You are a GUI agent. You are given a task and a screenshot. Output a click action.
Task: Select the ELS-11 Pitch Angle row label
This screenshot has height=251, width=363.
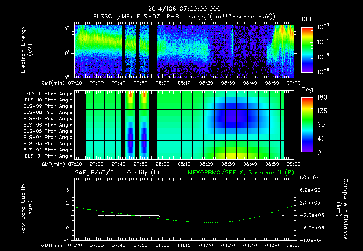pos(49,94)
